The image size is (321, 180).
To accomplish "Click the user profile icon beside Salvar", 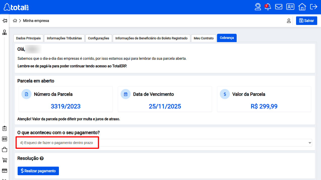I will (289, 21).
